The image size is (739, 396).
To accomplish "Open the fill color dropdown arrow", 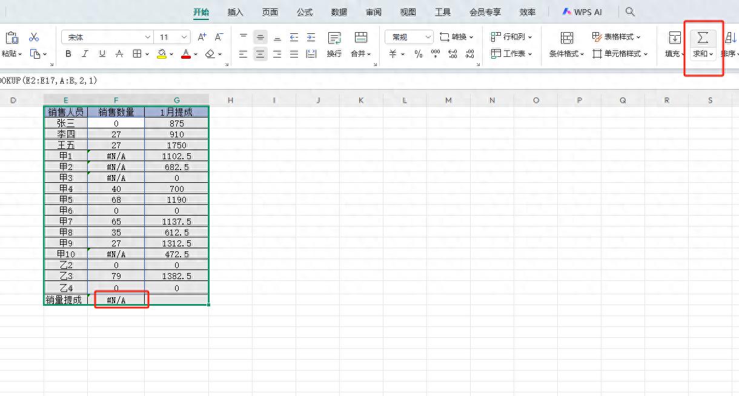I will (x=171, y=54).
